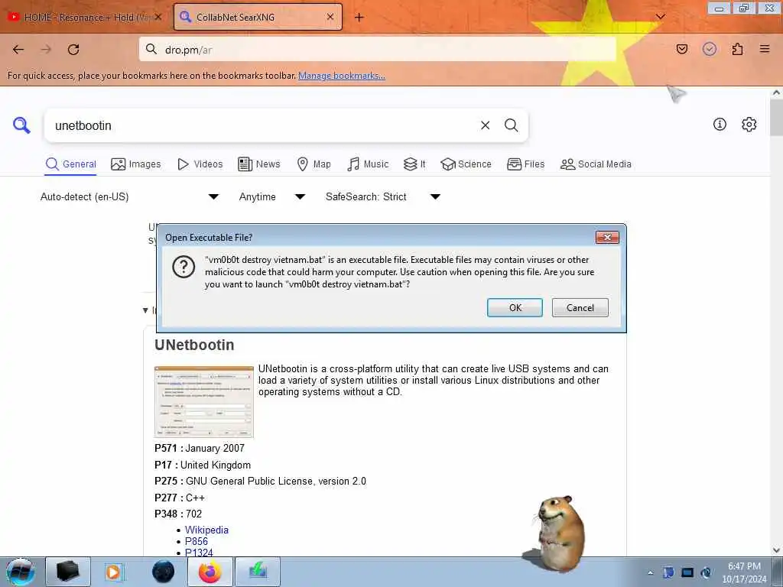The image size is (783, 587).
Task: Close the HOME - Resonance tab
Action: [158, 17]
